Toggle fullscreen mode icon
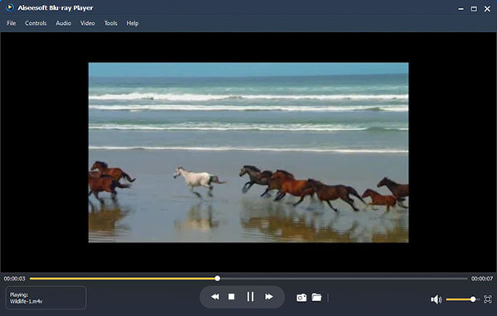This screenshot has width=497, height=316. [488, 299]
